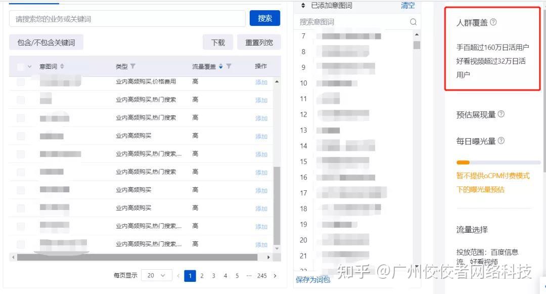Image resolution: width=546 pixels, height=294 pixels.
Task: Click the added-words list scrollbar thumb
Action: pos(417,45)
